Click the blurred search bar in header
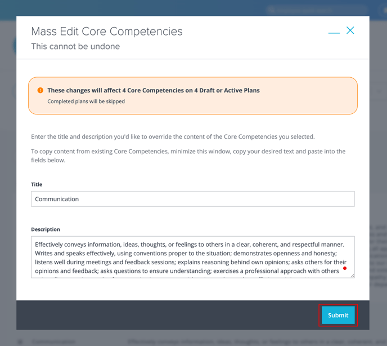 coord(317,10)
